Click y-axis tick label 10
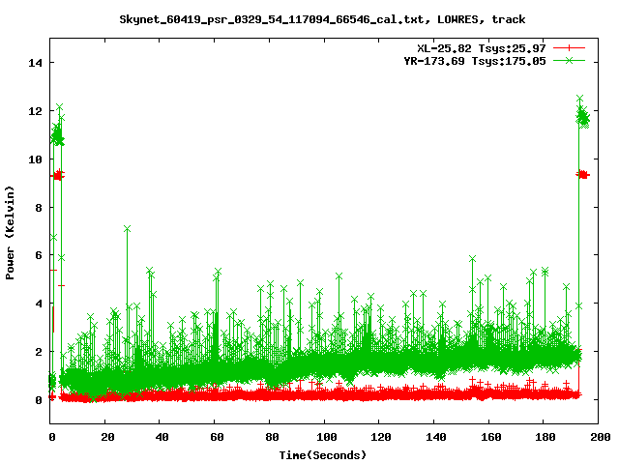Image resolution: width=619 pixels, height=464 pixels. [36, 159]
